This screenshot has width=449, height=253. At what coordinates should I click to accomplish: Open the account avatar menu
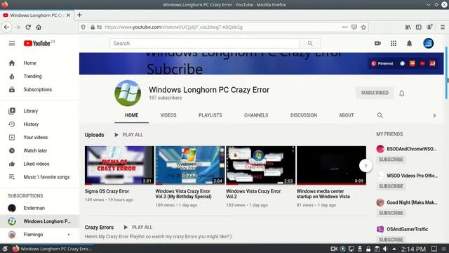tap(429, 44)
